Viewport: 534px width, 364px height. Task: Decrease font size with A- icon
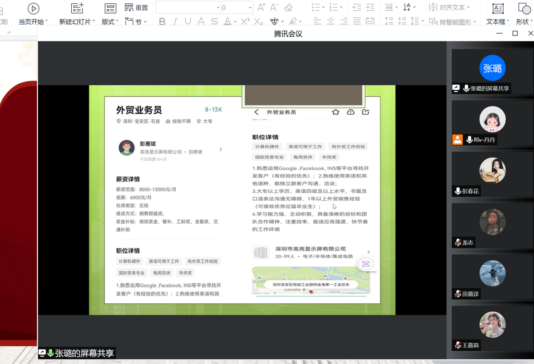274,8
